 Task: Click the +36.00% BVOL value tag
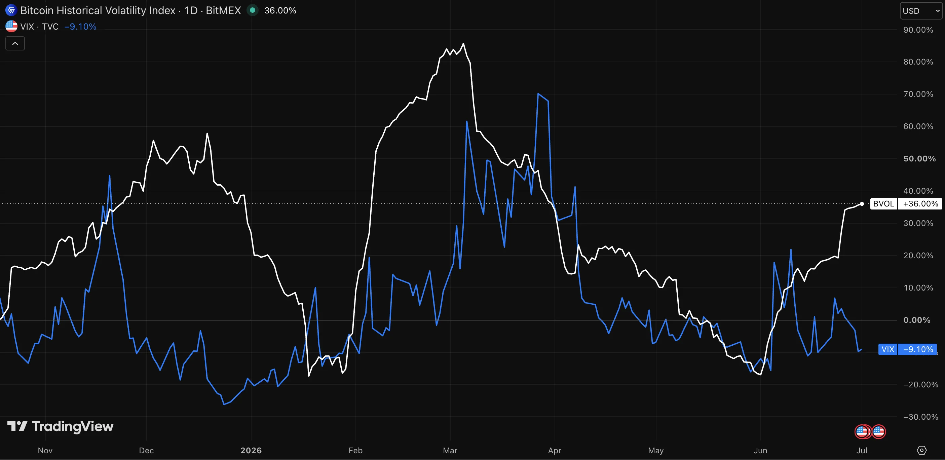click(x=920, y=203)
